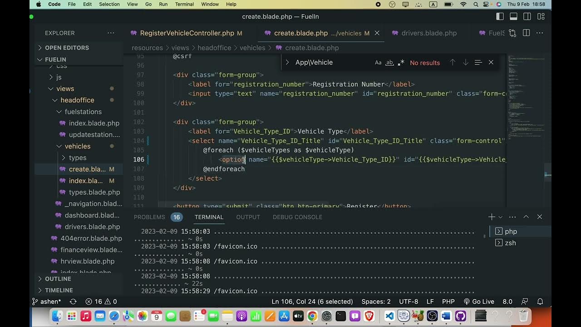Image resolution: width=581 pixels, height=327 pixels.
Task: Toggle Use Regular Expression in find
Action: pyautogui.click(x=401, y=63)
